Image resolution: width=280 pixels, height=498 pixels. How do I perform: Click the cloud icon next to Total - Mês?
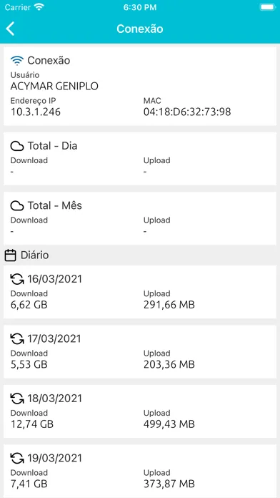[x=17, y=206]
